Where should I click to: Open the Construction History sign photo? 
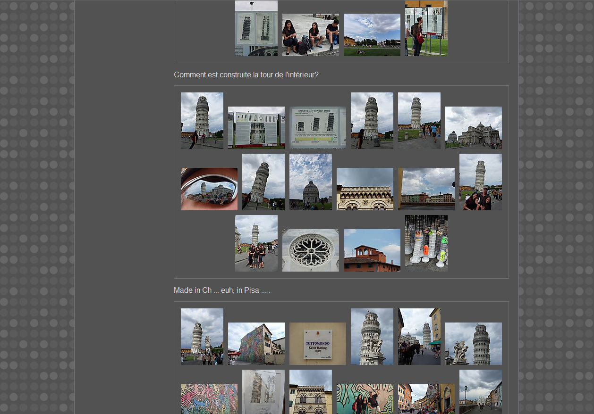pos(317,127)
